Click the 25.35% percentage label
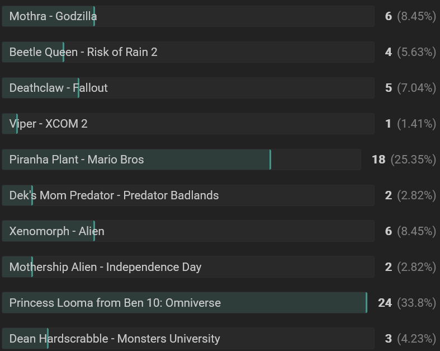The image size is (440, 351). [x=413, y=160]
